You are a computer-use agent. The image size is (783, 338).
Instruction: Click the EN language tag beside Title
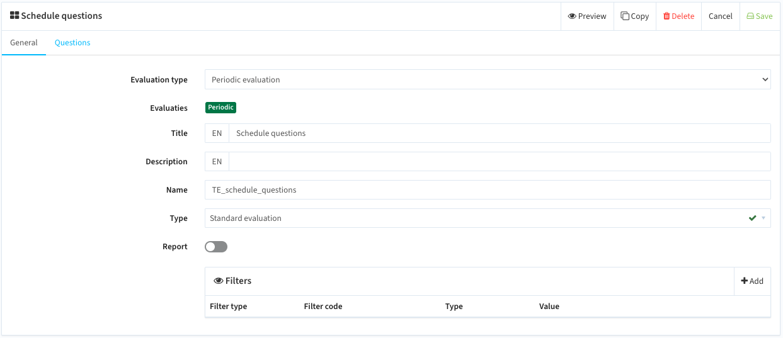click(x=217, y=133)
